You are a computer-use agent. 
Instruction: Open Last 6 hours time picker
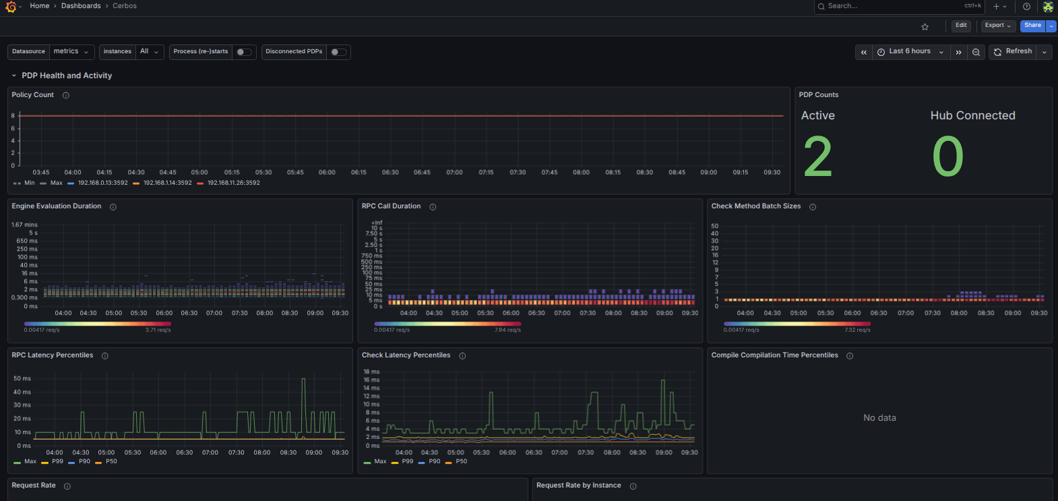pyautogui.click(x=911, y=52)
